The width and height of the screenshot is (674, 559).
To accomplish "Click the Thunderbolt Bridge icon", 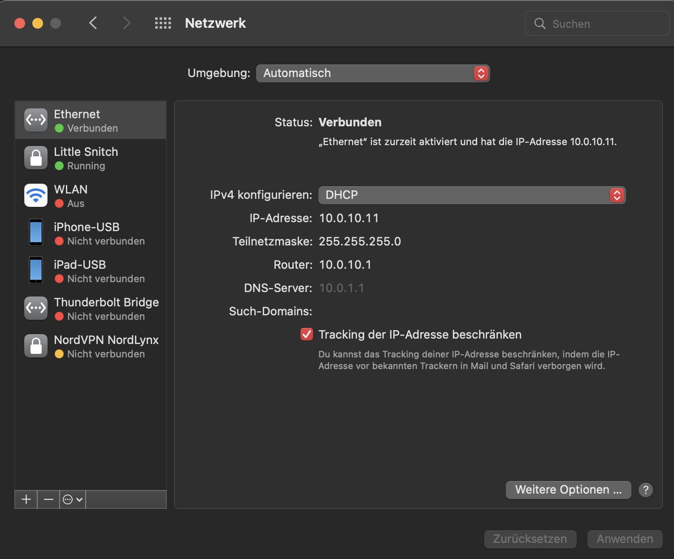I will click(x=36, y=308).
